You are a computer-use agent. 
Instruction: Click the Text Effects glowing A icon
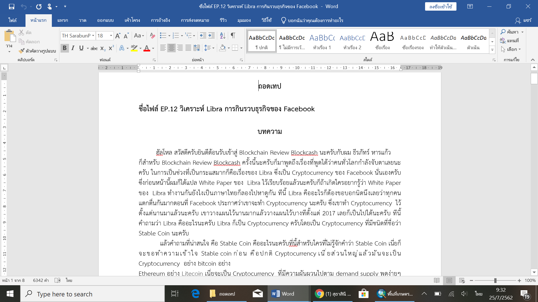[x=122, y=48]
